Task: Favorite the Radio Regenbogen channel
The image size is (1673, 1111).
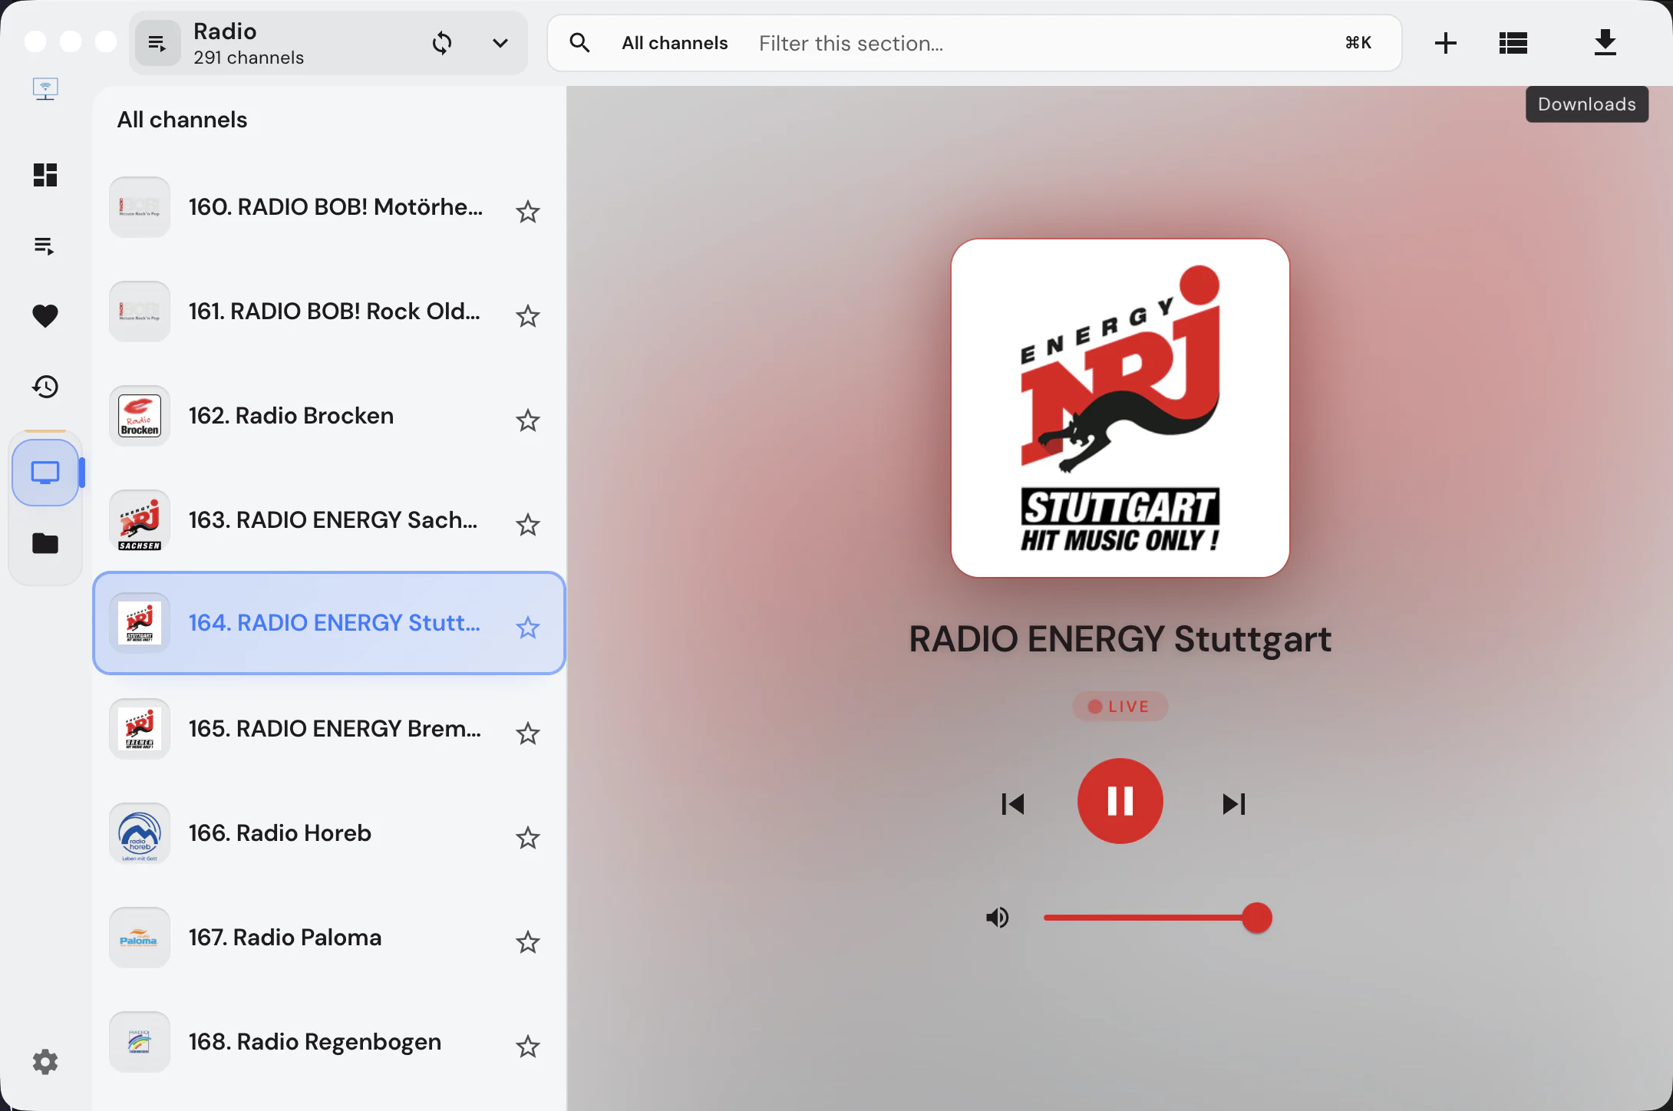Action: 527,1047
